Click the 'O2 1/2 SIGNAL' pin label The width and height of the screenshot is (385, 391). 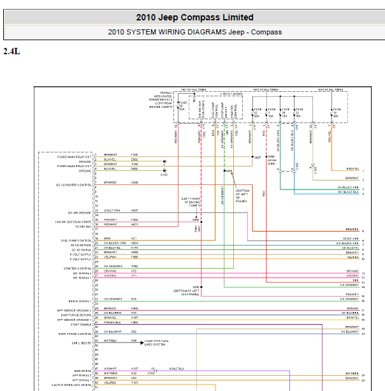click(82, 250)
